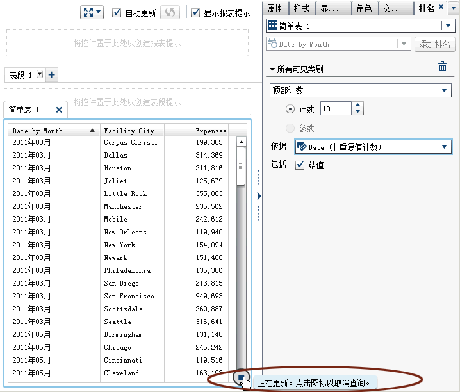Screen dimensions: 460x392
Task: Toggle the 自动更新 checkbox
Action: pos(117,13)
